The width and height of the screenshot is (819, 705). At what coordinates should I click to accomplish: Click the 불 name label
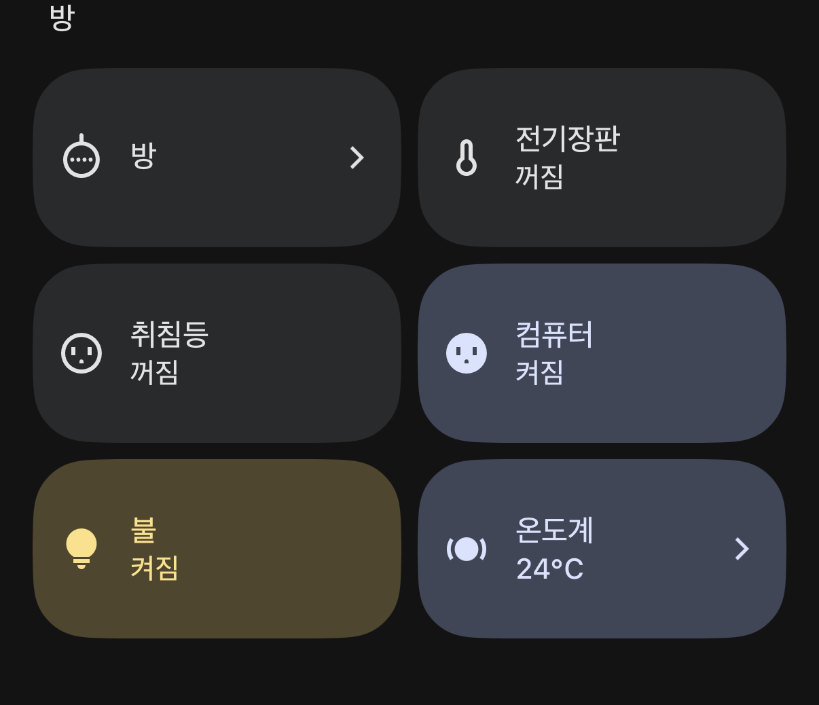point(143,529)
